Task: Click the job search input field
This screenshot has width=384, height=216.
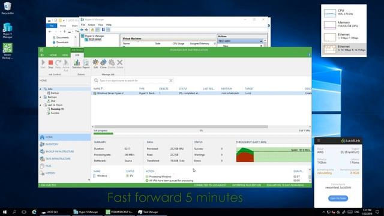Action: coord(134,80)
